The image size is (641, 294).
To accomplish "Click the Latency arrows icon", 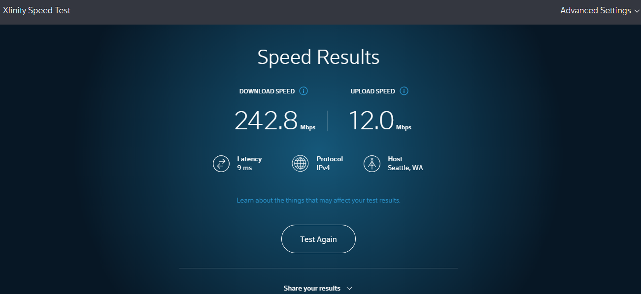I will coord(221,163).
